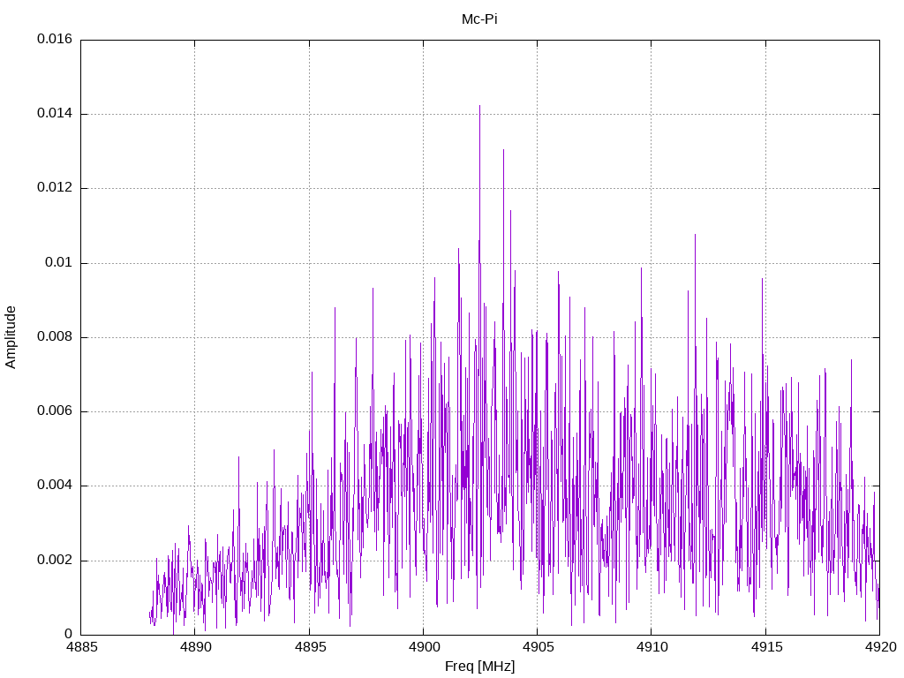The image size is (904, 678).
Task: Click the x-axis tick label 4895
Action: pos(310,647)
